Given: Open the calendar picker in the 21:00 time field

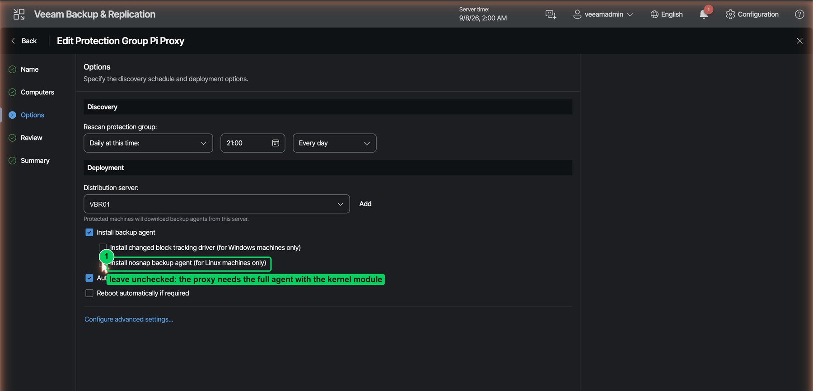Looking at the screenshot, I should (x=276, y=143).
